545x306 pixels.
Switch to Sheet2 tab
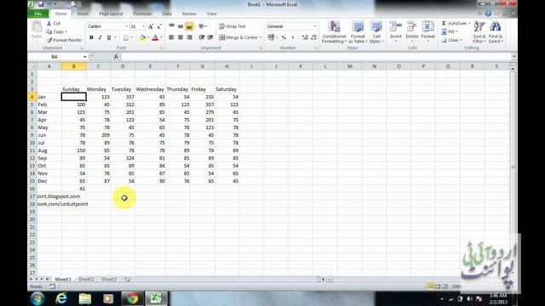86,280
